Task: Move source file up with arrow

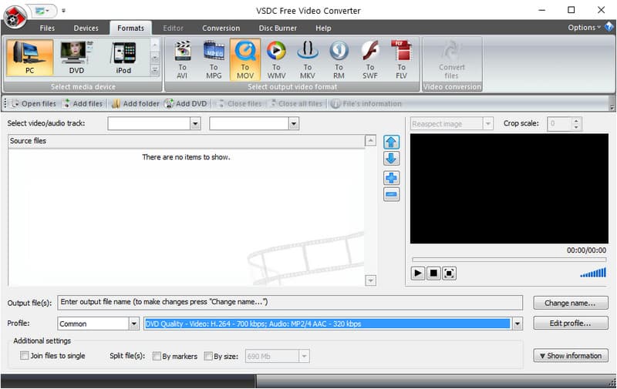Action: [391, 143]
